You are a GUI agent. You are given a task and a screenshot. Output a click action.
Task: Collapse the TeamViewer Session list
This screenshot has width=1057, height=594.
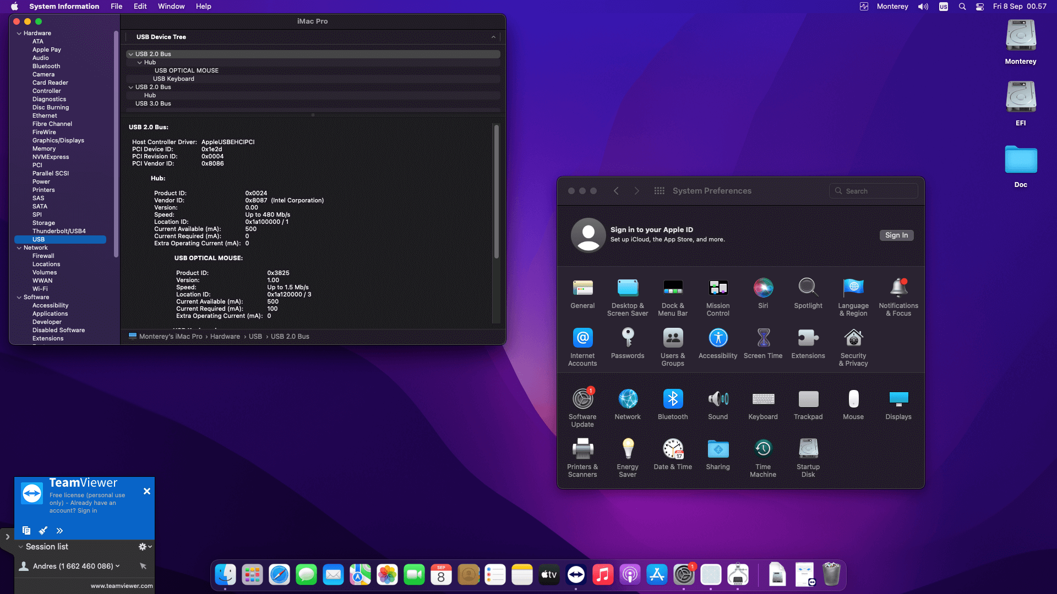pos(20,547)
